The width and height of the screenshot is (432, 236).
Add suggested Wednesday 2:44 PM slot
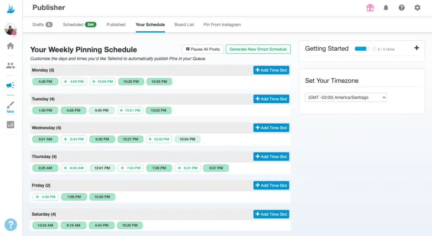(x=74, y=139)
